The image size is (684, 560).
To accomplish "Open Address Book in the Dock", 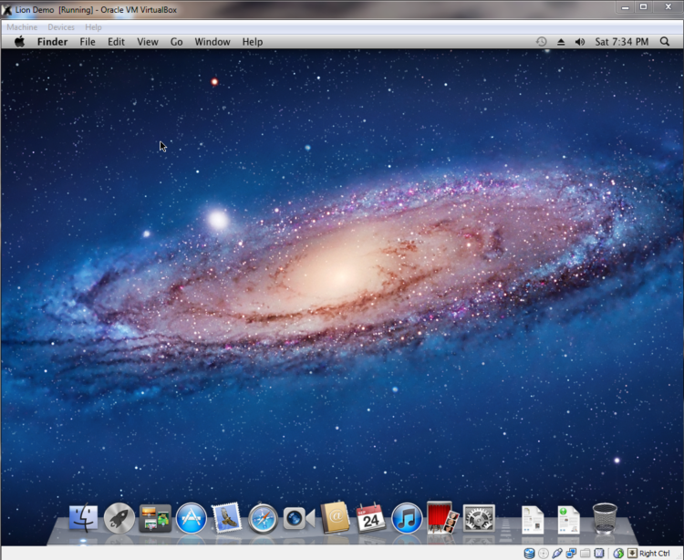I will 335,518.
